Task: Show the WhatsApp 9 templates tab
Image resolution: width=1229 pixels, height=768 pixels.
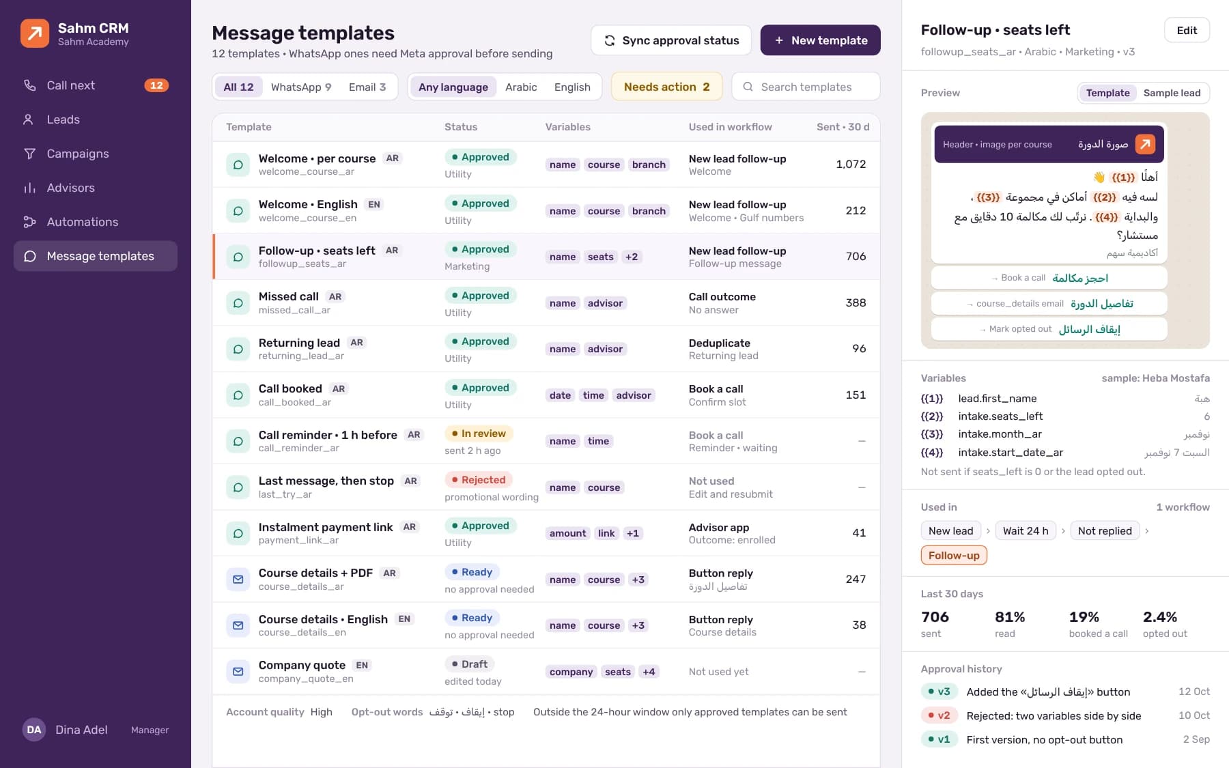Action: tap(301, 87)
